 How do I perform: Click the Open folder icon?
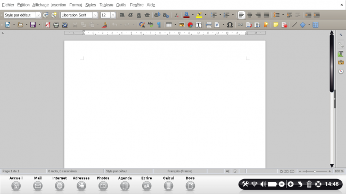(20, 24)
